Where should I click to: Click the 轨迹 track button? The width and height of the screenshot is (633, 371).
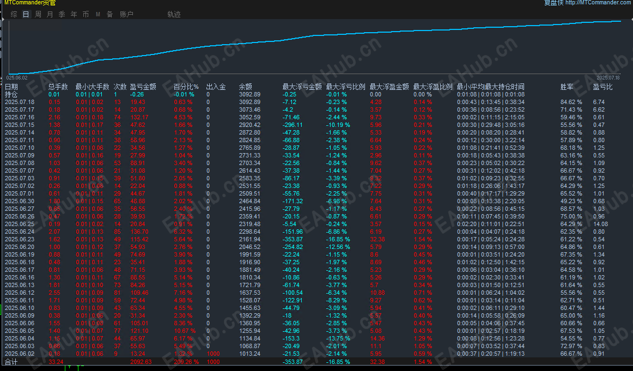pyautogui.click(x=174, y=14)
